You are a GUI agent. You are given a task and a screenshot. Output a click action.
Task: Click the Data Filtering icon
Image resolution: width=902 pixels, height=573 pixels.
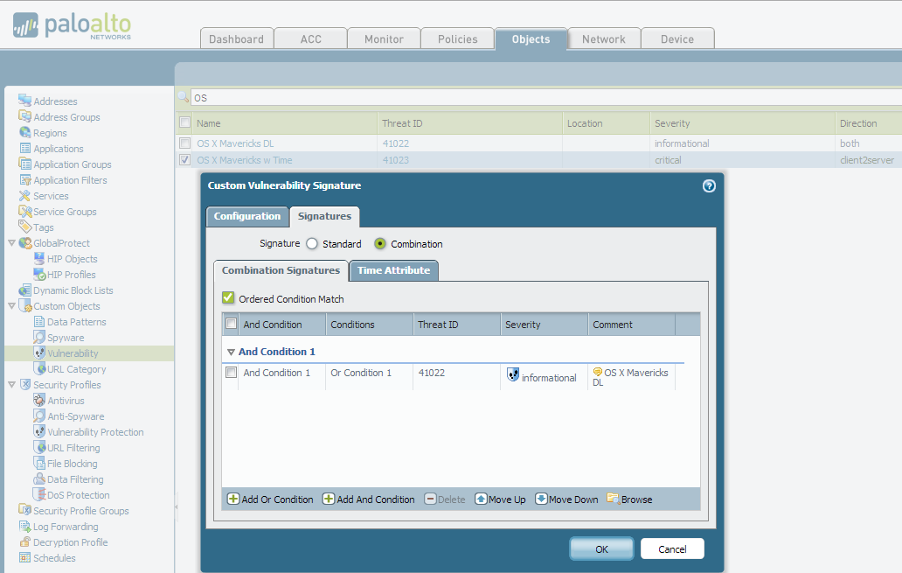point(39,479)
